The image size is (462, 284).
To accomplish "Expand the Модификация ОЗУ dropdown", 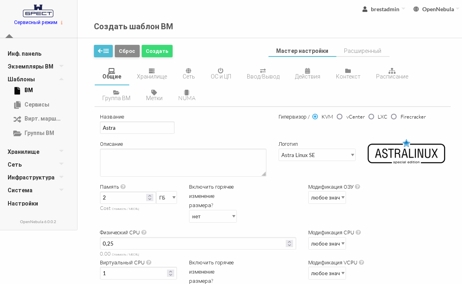I will [327, 197].
